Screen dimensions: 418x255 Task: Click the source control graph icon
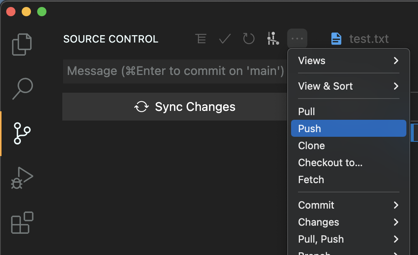[273, 39]
